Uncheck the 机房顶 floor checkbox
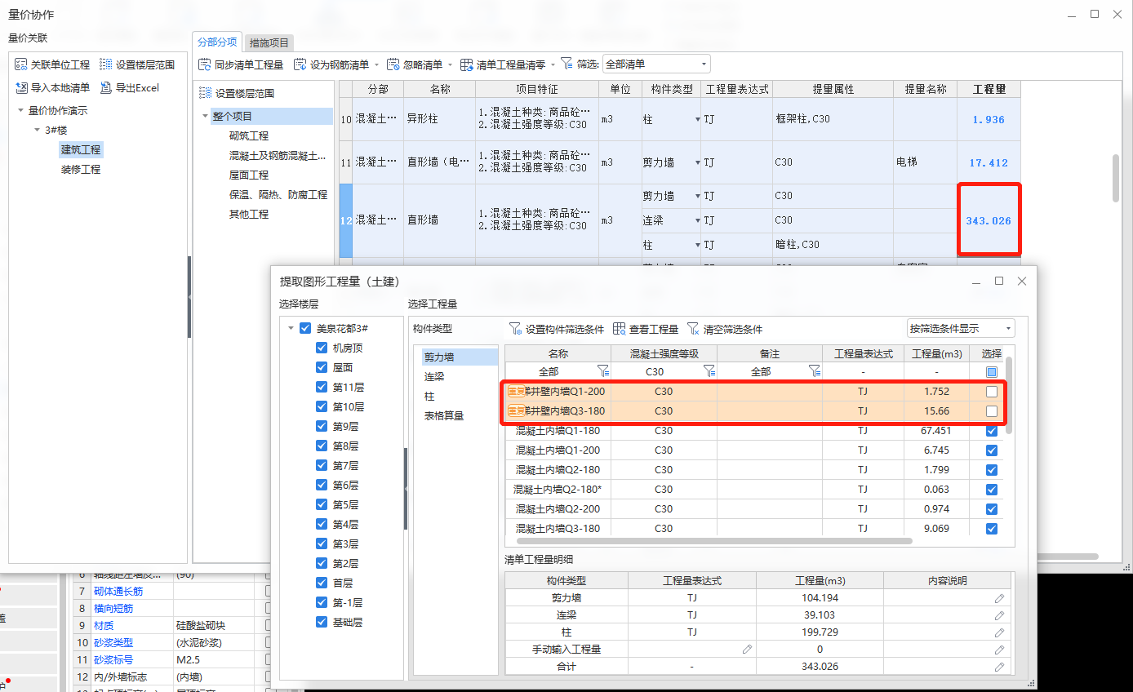Screen dimensions: 1133x692 click(x=322, y=348)
